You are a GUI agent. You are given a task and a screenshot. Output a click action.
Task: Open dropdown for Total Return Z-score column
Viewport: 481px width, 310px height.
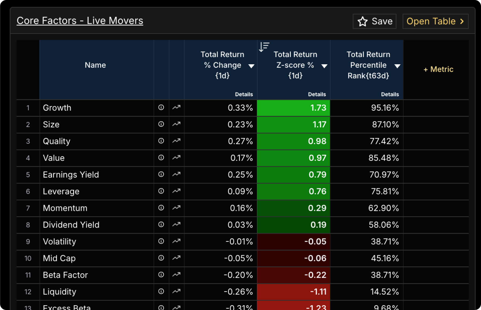324,66
